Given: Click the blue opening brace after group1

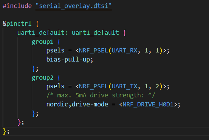Looking at the screenshot, I should click(x=59, y=42).
